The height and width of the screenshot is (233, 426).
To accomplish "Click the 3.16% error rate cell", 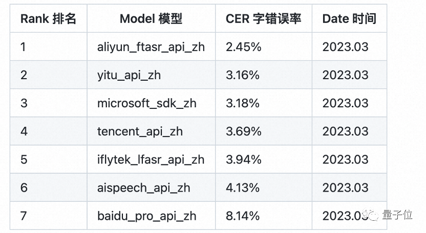I will (x=243, y=75).
